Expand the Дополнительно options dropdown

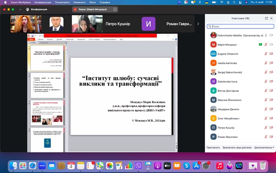tap(264, 147)
